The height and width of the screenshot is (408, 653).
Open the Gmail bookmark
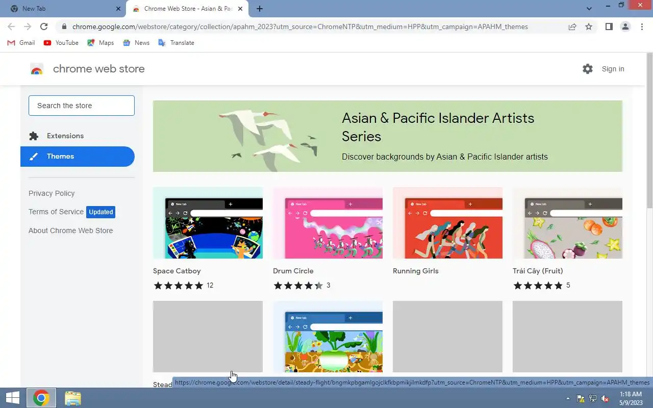pyautogui.click(x=21, y=43)
